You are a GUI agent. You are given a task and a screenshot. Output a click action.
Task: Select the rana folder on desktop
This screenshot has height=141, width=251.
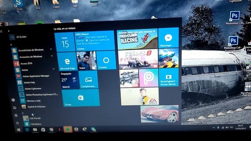click(x=37, y=5)
